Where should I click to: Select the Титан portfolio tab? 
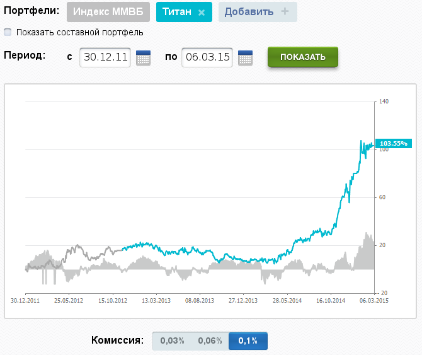point(177,12)
